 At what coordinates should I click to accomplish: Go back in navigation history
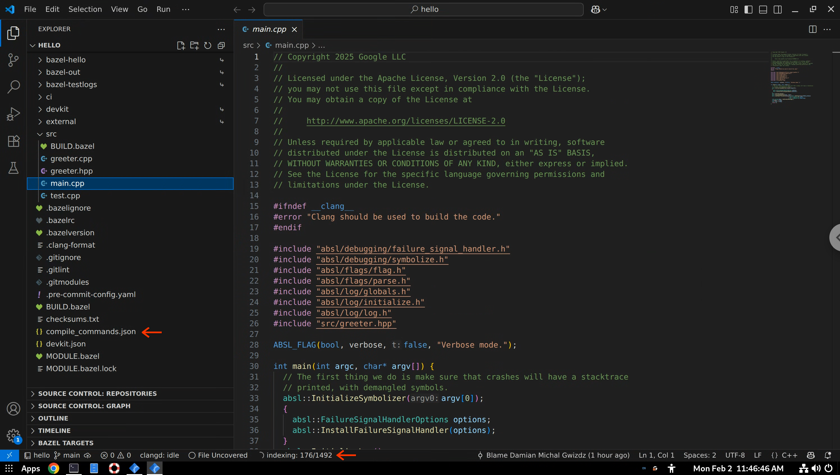pyautogui.click(x=237, y=10)
